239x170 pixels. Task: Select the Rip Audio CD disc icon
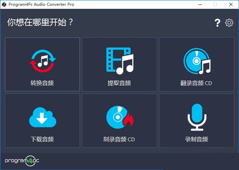[197, 61]
